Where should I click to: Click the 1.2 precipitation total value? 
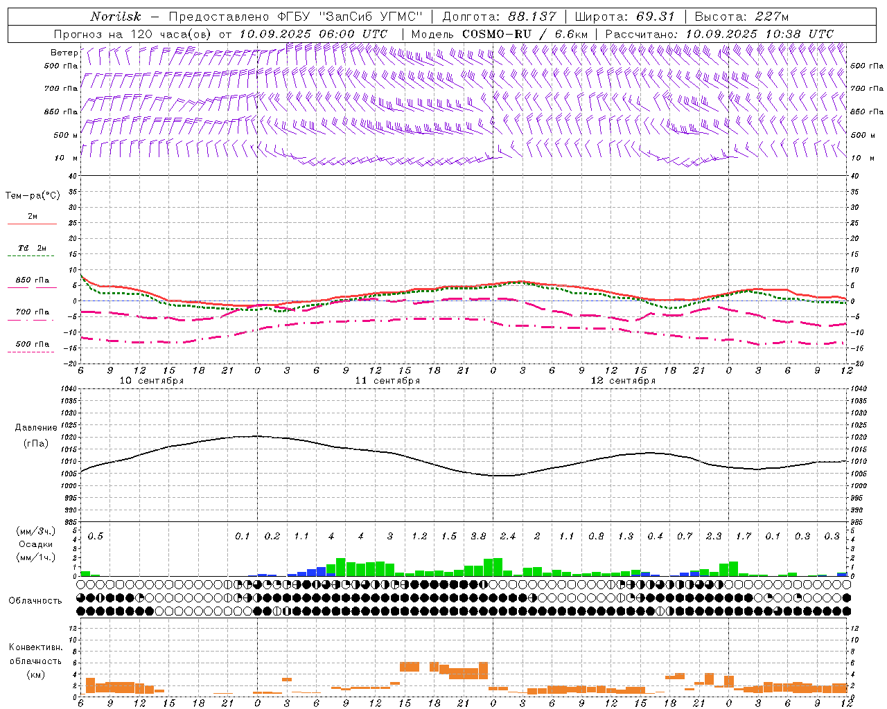pyautogui.click(x=419, y=537)
